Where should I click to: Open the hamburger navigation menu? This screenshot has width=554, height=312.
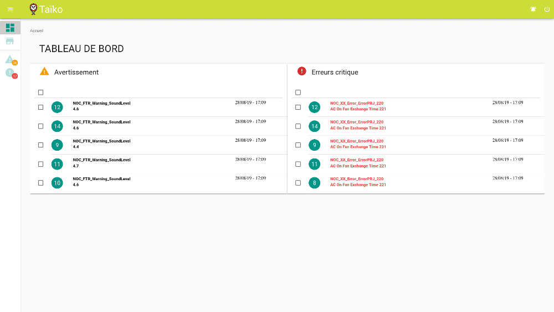(10, 9)
